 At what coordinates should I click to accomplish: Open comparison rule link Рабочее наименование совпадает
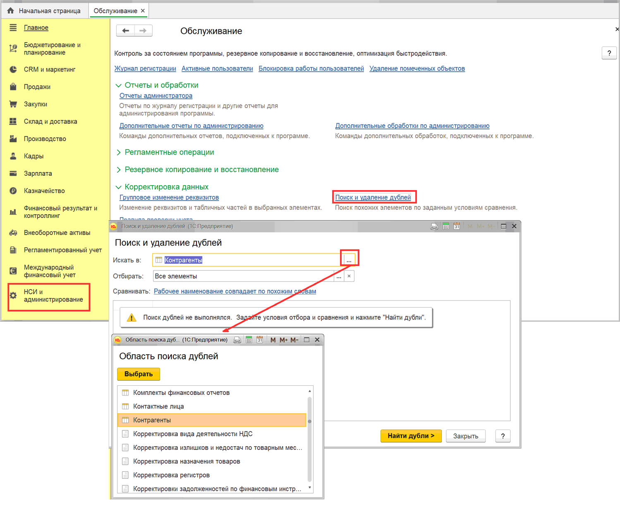point(235,292)
